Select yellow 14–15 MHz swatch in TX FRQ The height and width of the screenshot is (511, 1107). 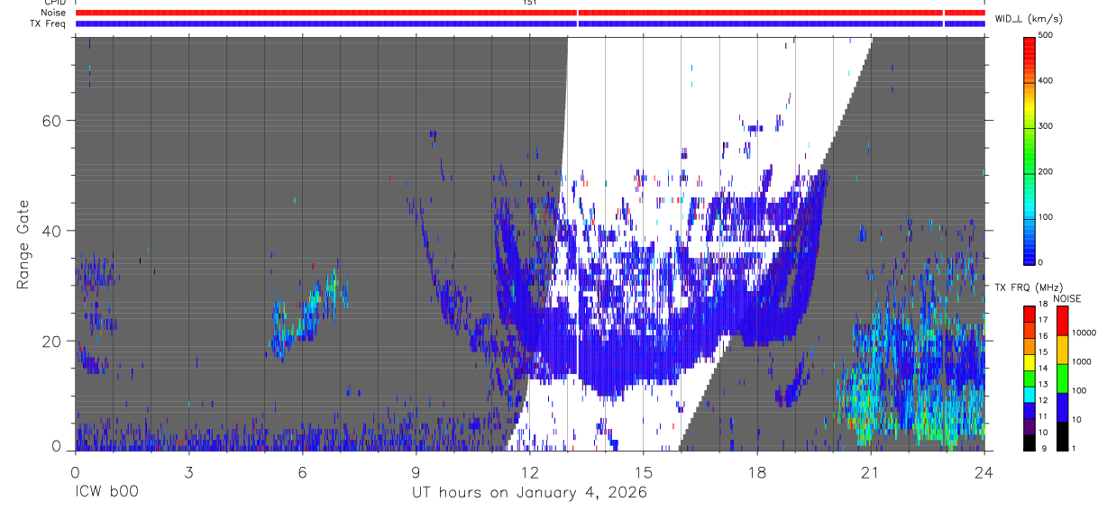(1029, 362)
